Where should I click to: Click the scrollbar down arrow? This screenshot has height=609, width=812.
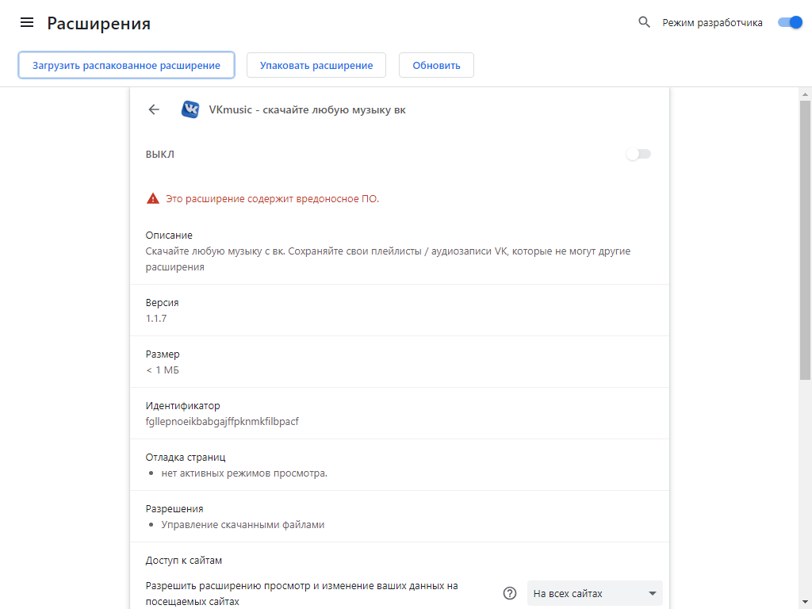coord(805,603)
